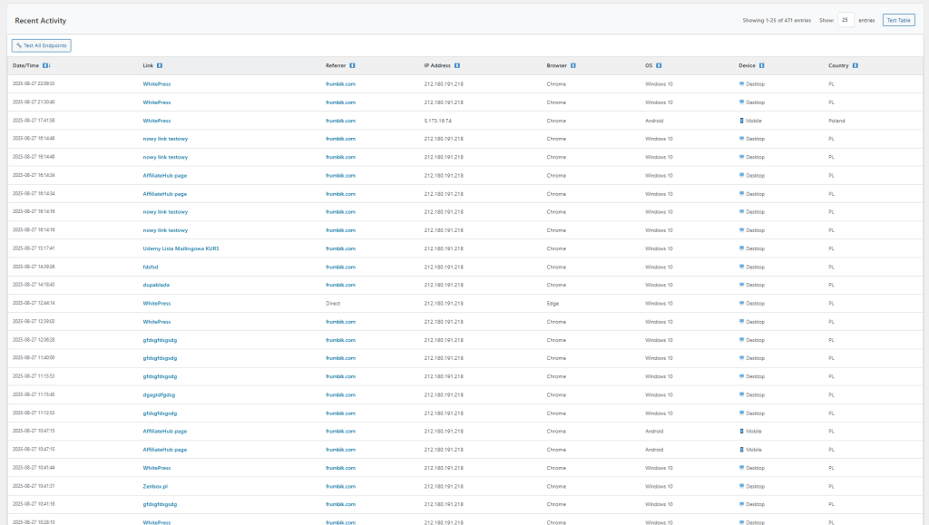Click the sort icon next to IP Address header

point(457,65)
